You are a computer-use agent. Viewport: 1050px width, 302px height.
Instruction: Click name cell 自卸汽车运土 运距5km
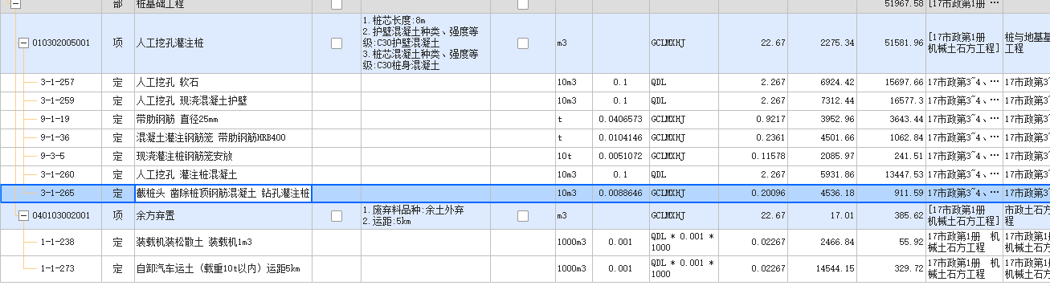(223, 268)
